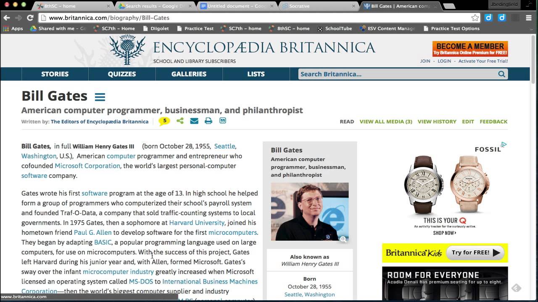Click the FEEDBACK link
This screenshot has width=538, height=302.
(493, 122)
